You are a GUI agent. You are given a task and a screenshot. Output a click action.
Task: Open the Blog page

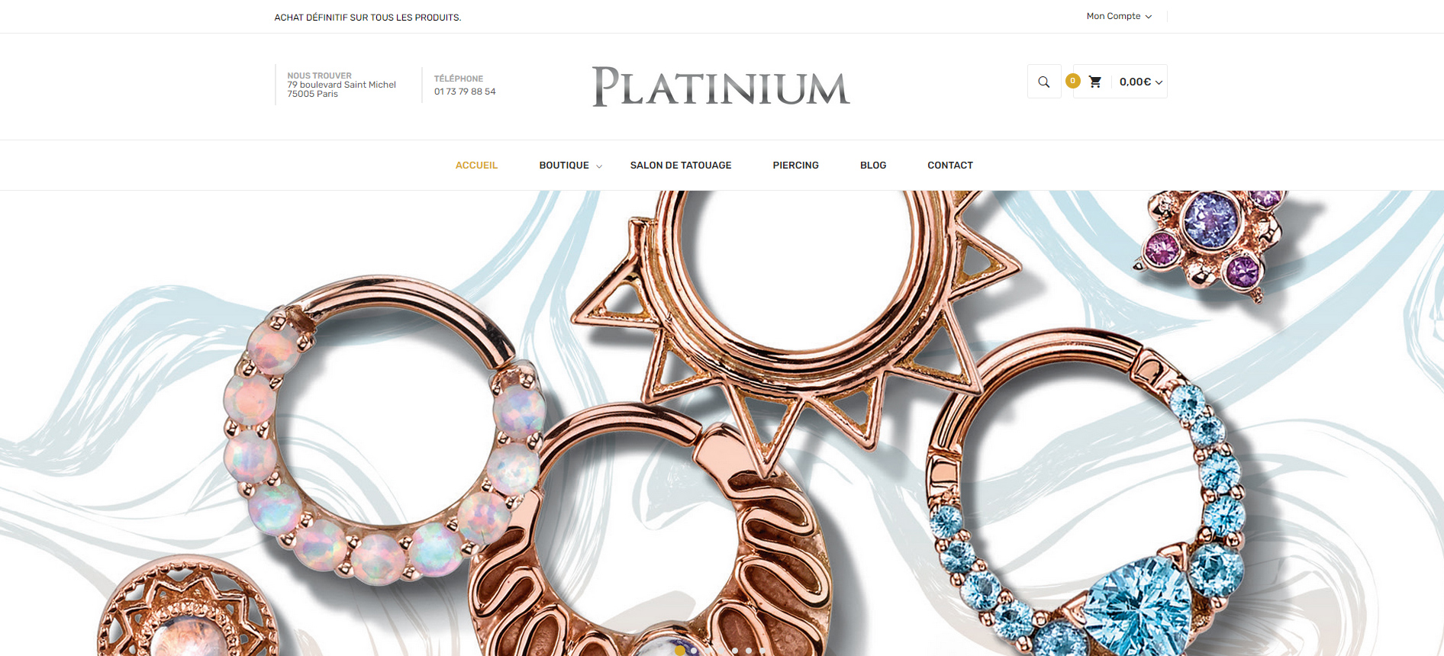pos(873,166)
